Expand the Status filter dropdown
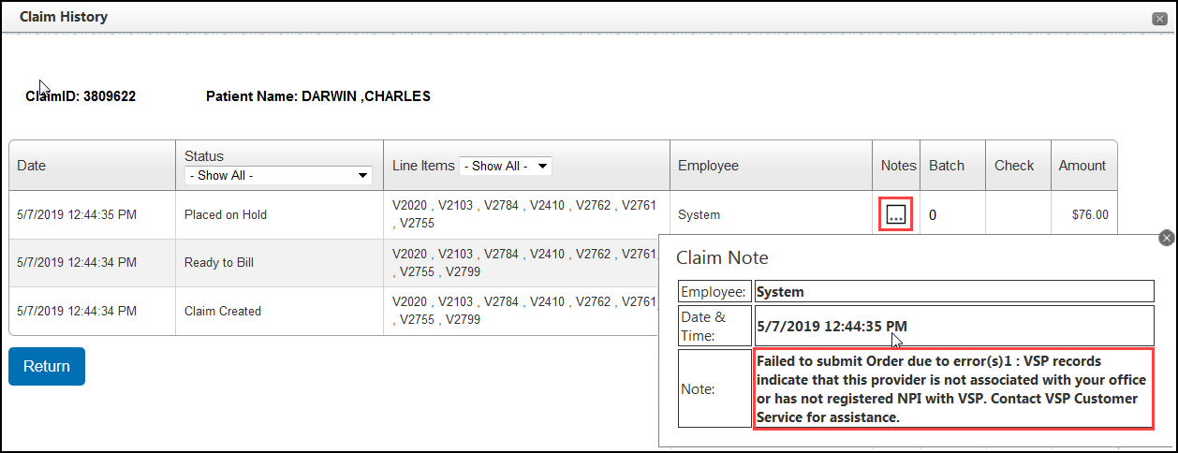The height and width of the screenshot is (453, 1178). coord(278,175)
